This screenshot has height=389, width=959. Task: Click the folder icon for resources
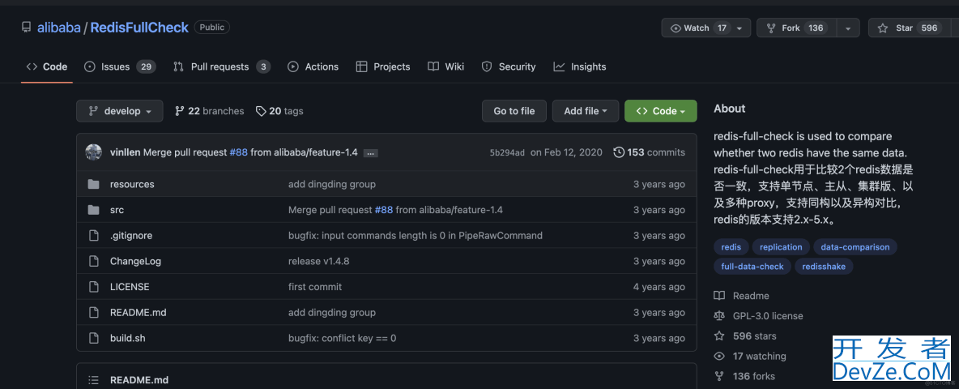tap(94, 184)
